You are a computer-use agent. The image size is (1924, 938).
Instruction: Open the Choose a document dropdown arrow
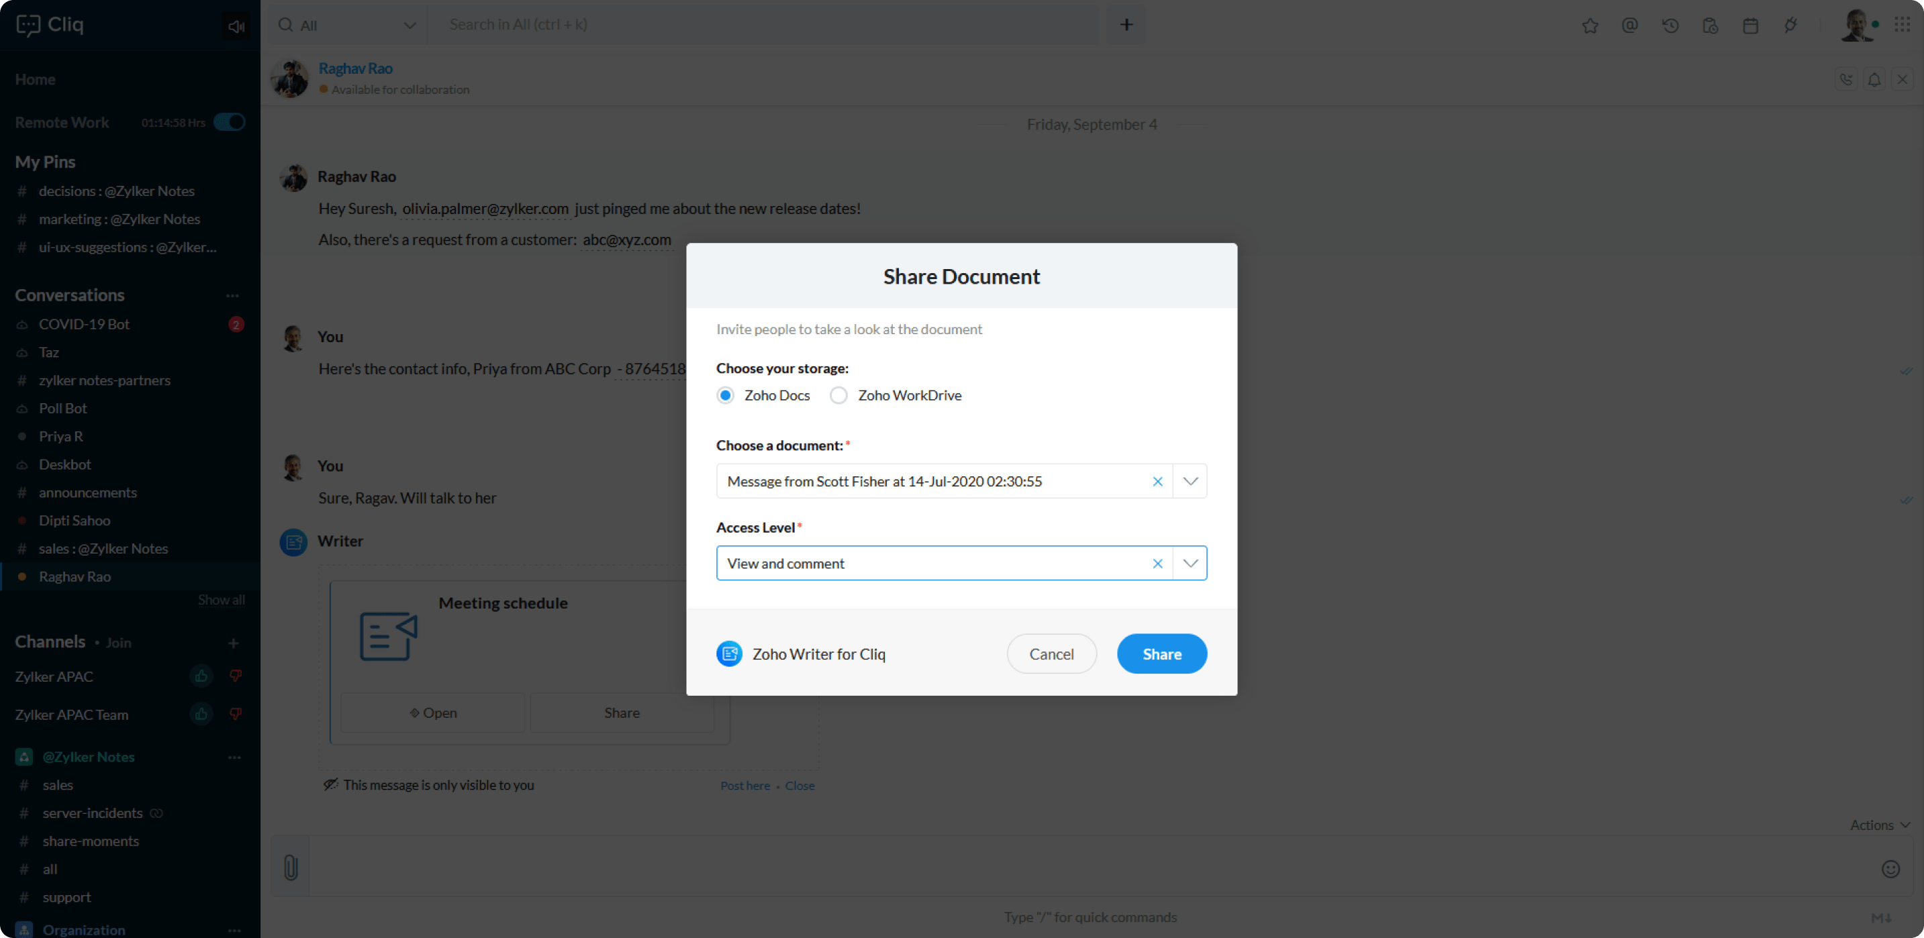coord(1190,481)
